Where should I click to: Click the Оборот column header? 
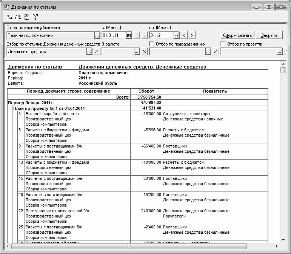click(x=146, y=91)
